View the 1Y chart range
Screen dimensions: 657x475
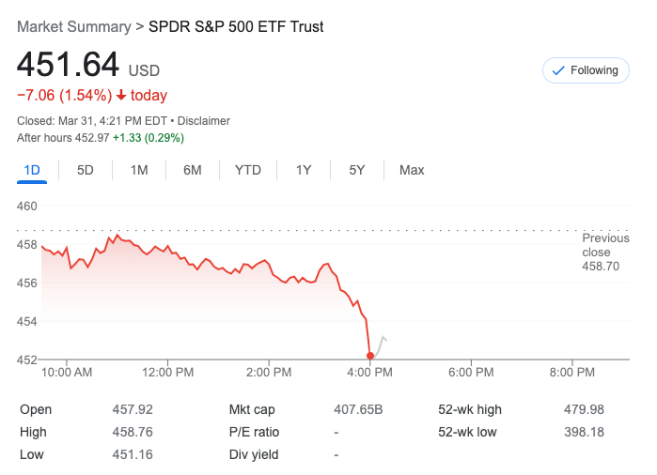point(304,170)
